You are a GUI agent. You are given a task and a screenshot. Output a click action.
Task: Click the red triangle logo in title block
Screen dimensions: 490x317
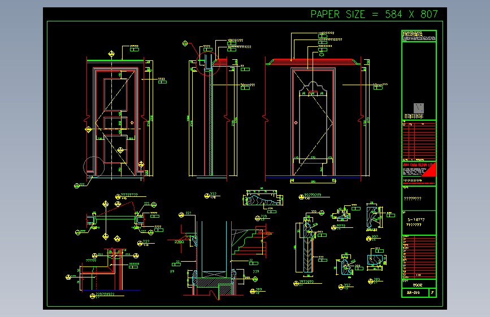(430, 170)
